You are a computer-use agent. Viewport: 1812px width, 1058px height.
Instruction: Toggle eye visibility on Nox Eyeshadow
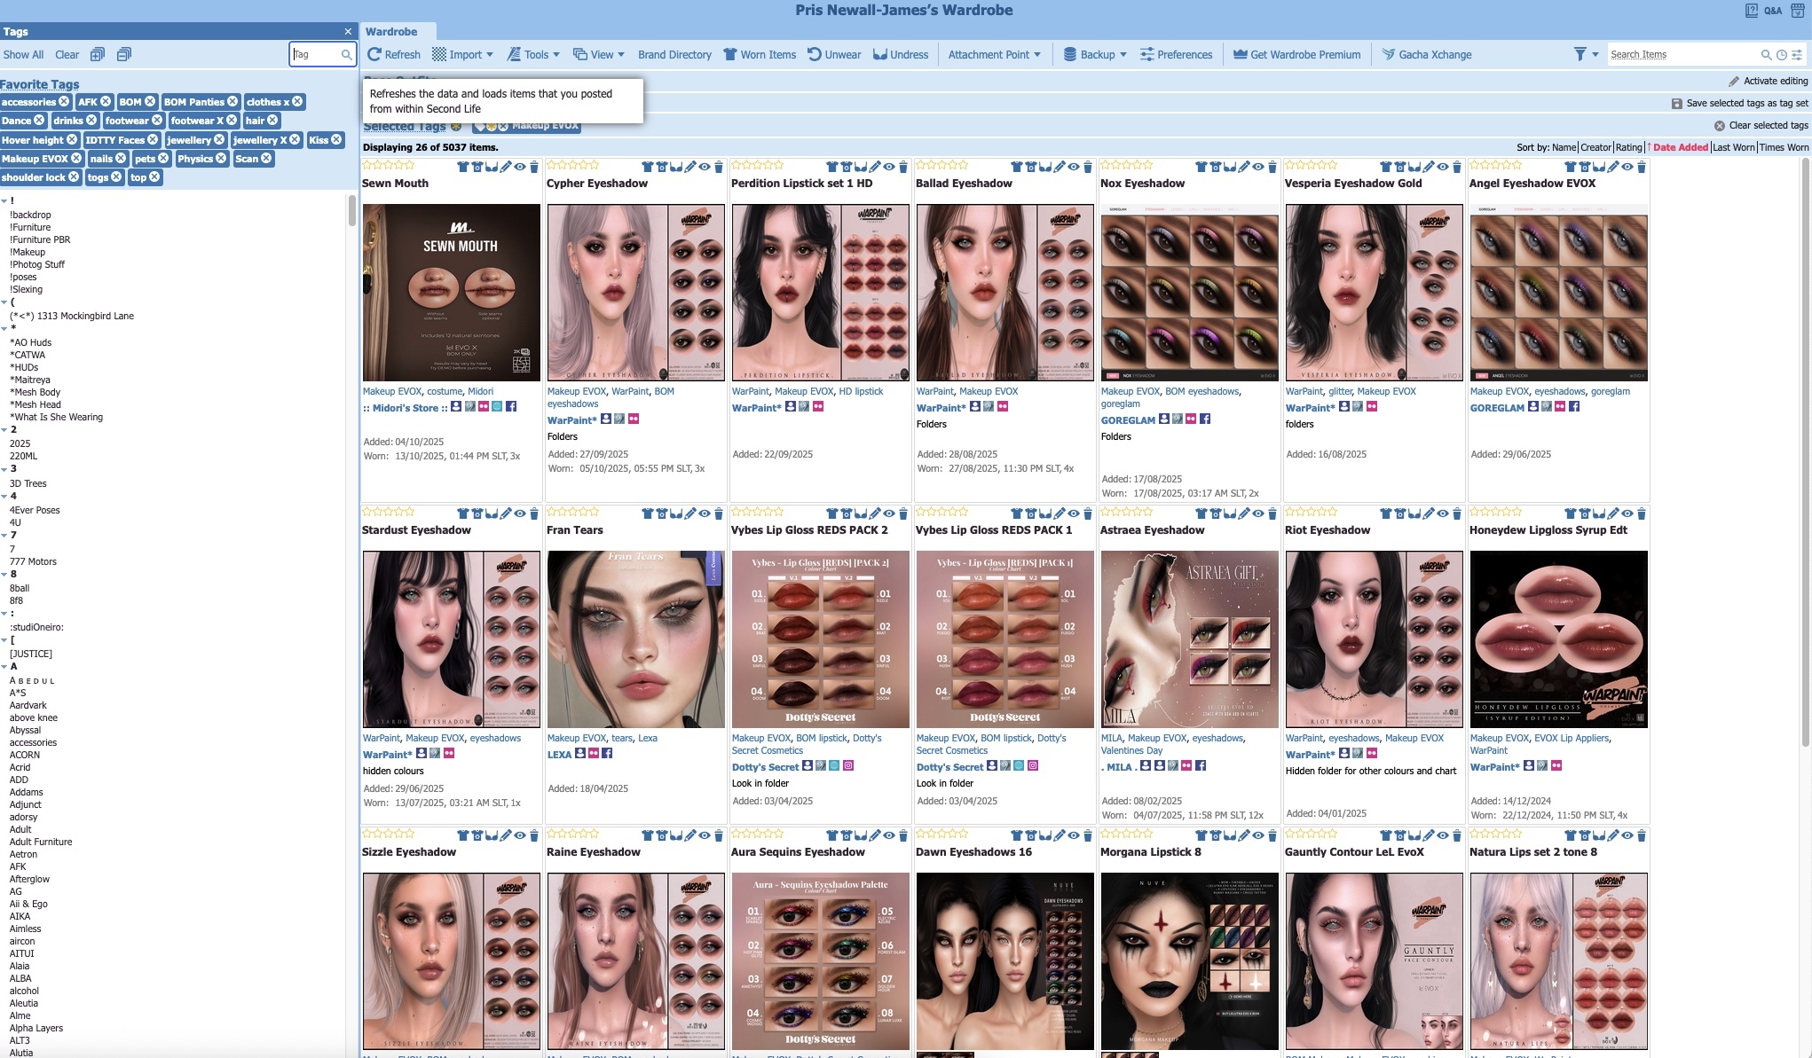coord(1258,167)
